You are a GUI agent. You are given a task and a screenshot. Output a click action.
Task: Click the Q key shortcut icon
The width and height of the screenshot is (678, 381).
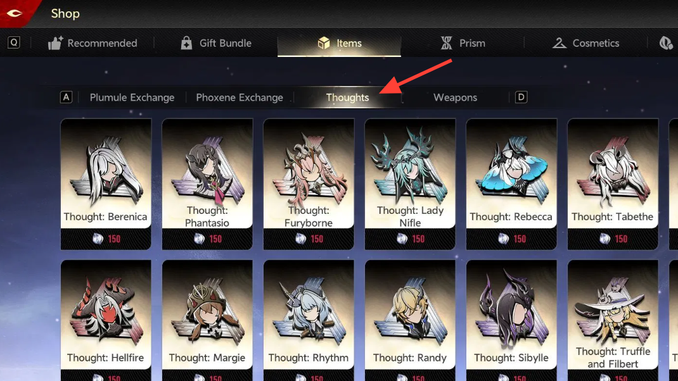point(14,42)
